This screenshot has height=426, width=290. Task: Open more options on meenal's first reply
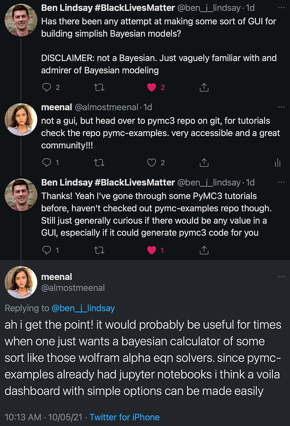coord(281,107)
